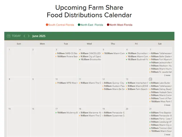Select the 8:00am Lake Butler event

click(x=161, y=83)
